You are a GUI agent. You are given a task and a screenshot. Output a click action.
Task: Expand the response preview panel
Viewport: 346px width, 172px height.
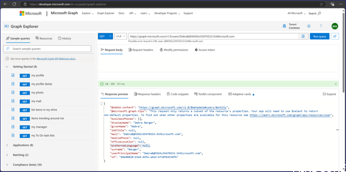pos(329,94)
